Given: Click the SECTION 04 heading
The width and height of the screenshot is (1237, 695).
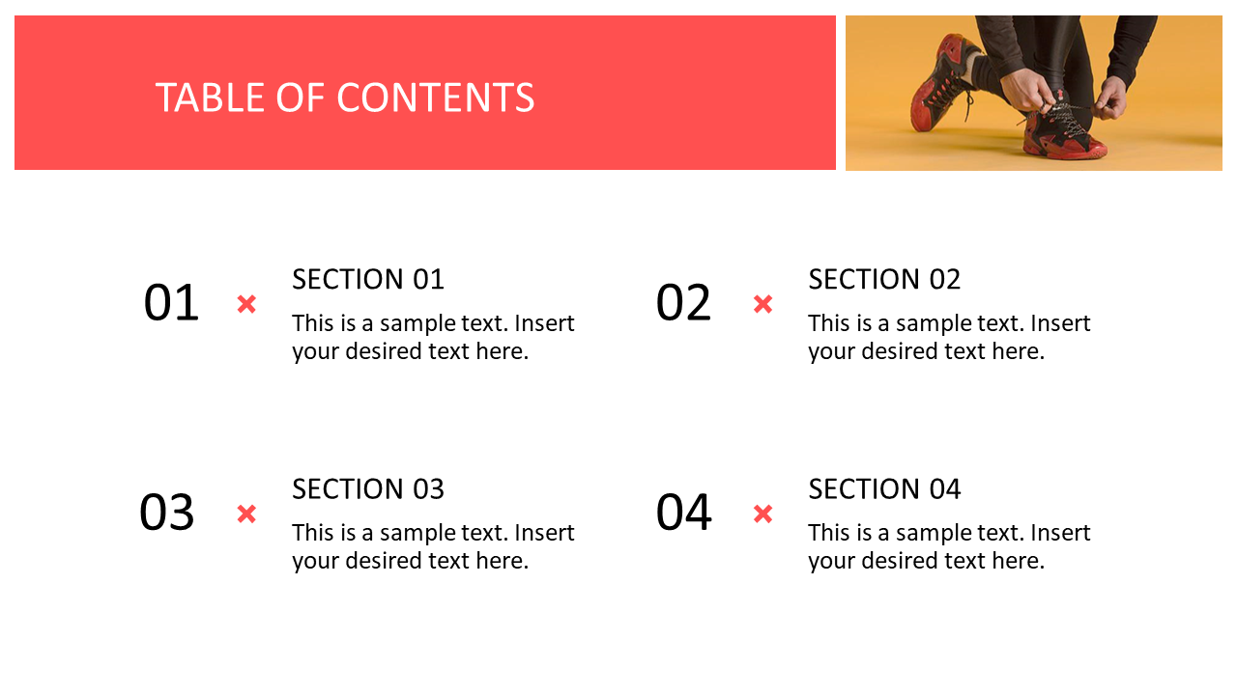Looking at the screenshot, I should 884,488.
